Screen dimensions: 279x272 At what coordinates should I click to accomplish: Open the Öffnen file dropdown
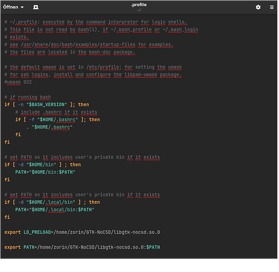pyautogui.click(x=13, y=7)
